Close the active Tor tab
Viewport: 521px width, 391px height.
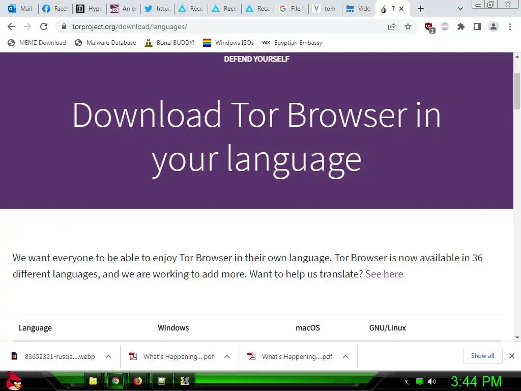(401, 9)
